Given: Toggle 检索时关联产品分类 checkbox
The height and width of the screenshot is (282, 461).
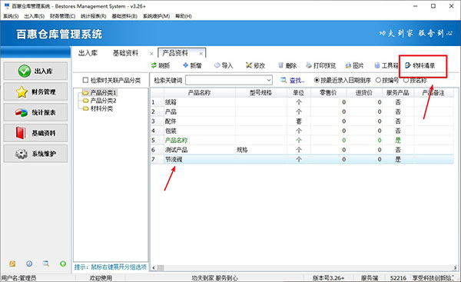Looking at the screenshot, I should click(85, 80).
